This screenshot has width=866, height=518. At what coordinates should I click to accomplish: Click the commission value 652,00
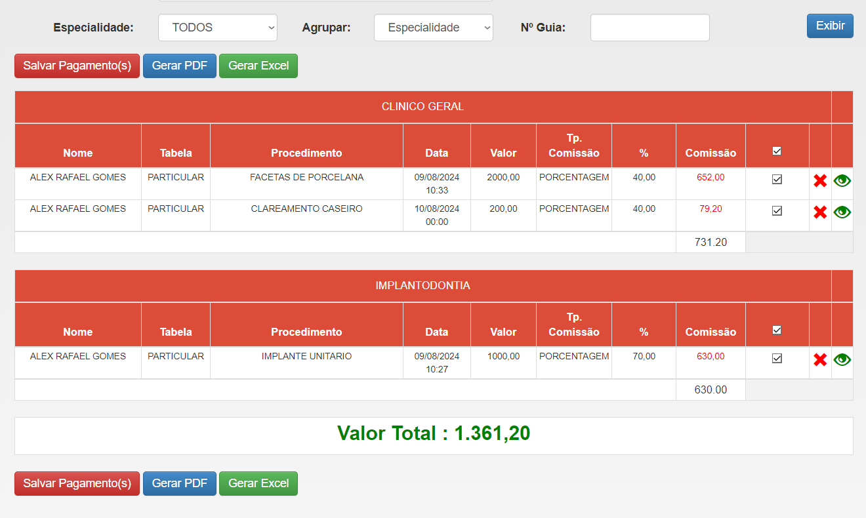[x=711, y=178]
